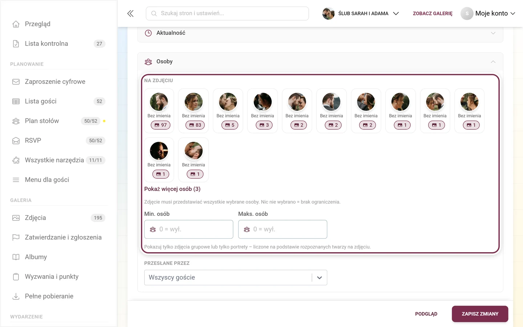The image size is (523, 327).
Task: Click the RSVP open-envelope icon
Action: [x=16, y=141]
